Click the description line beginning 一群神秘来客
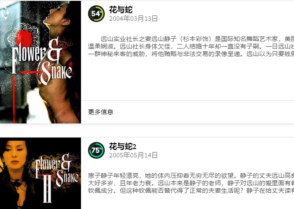The height and width of the screenshot is (209, 294). (191, 54)
